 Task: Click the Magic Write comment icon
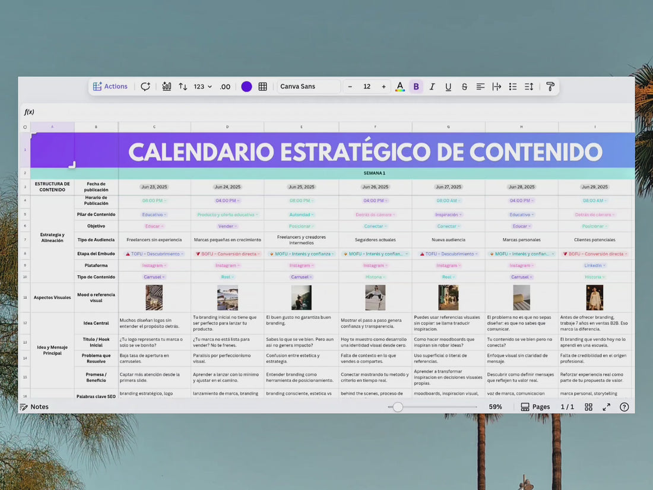145,86
